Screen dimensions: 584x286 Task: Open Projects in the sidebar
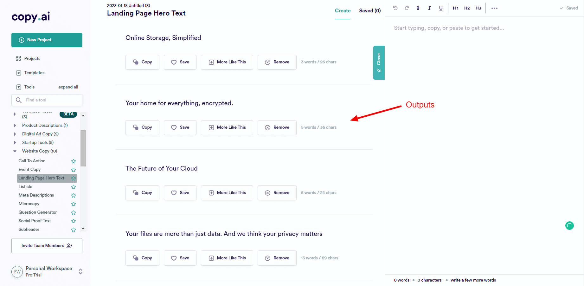pos(28,58)
